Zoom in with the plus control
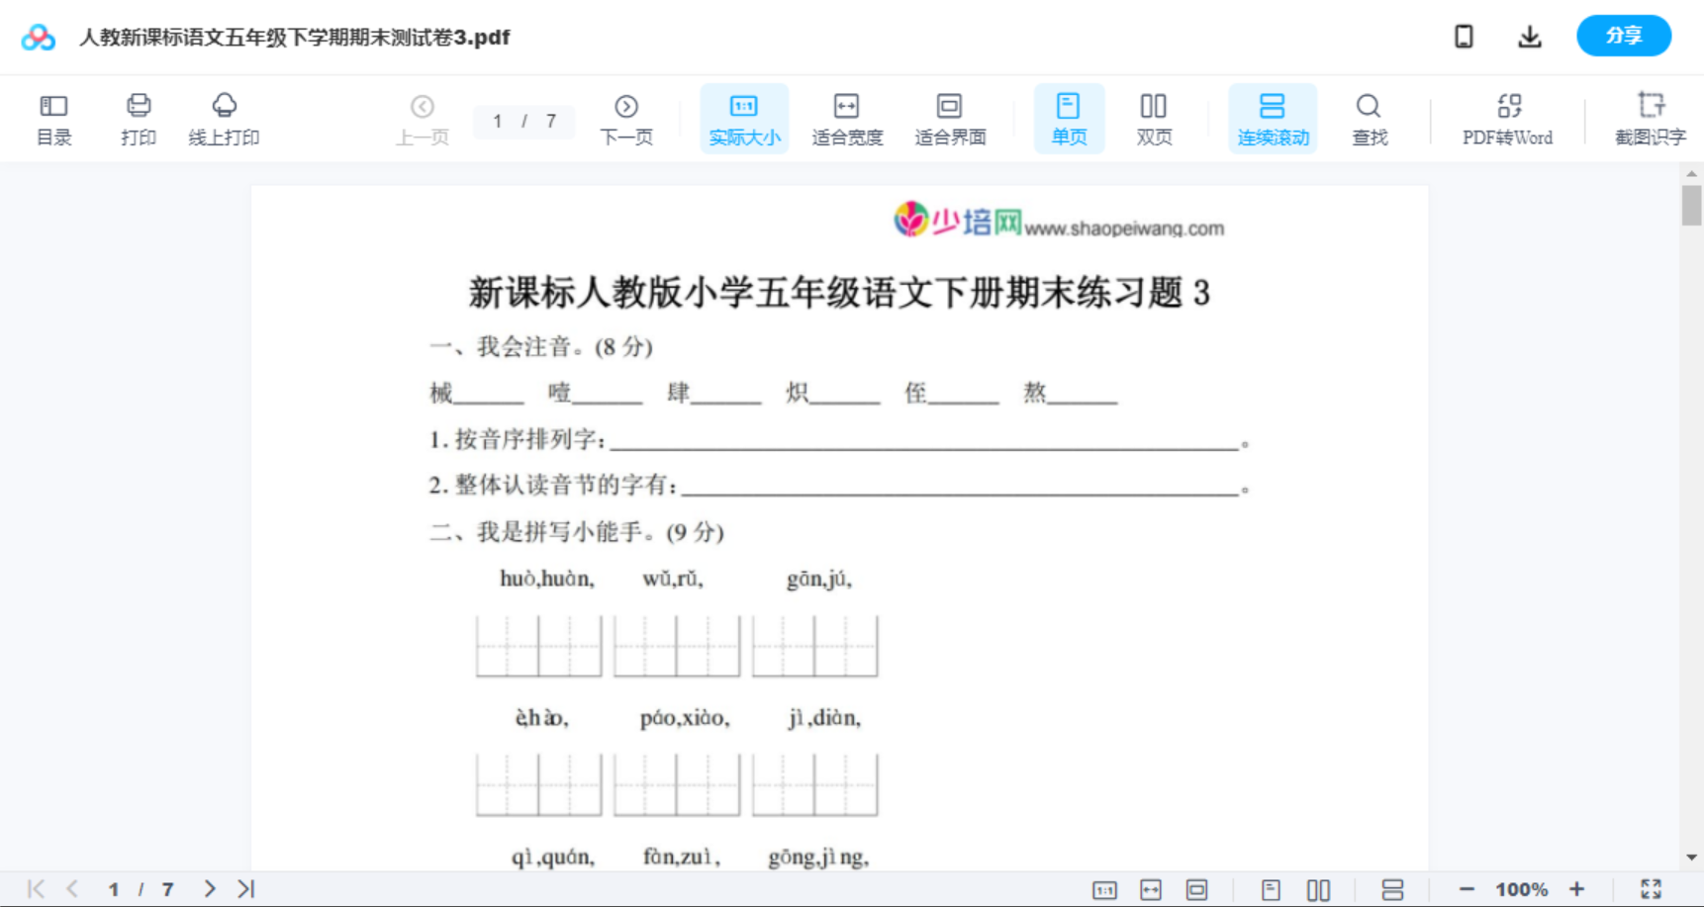 pyautogui.click(x=1577, y=887)
